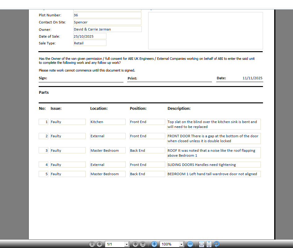Select row 1 Front End position cell
This screenshot has height=248, width=293.
pyautogui.click(x=148, y=122)
